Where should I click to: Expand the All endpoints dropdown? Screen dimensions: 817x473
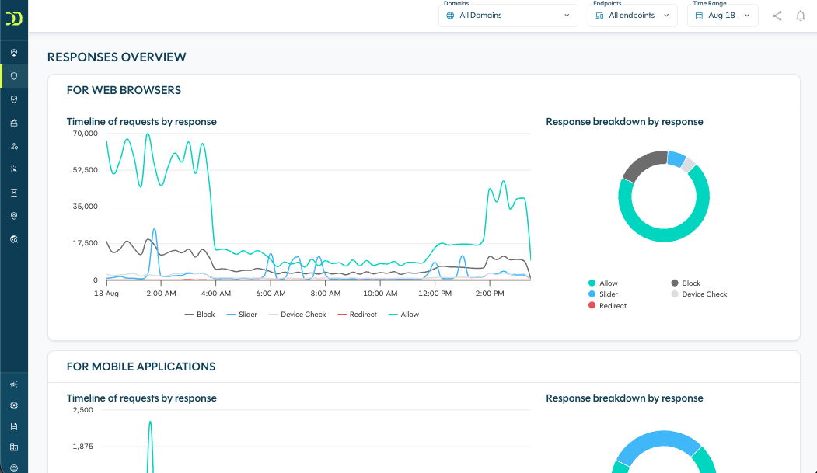tap(633, 16)
